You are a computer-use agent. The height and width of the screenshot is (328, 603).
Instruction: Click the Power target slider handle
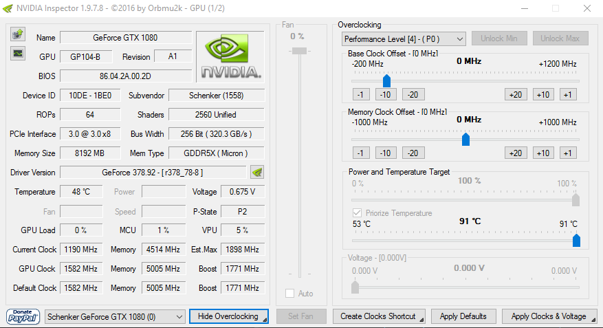tap(575, 200)
